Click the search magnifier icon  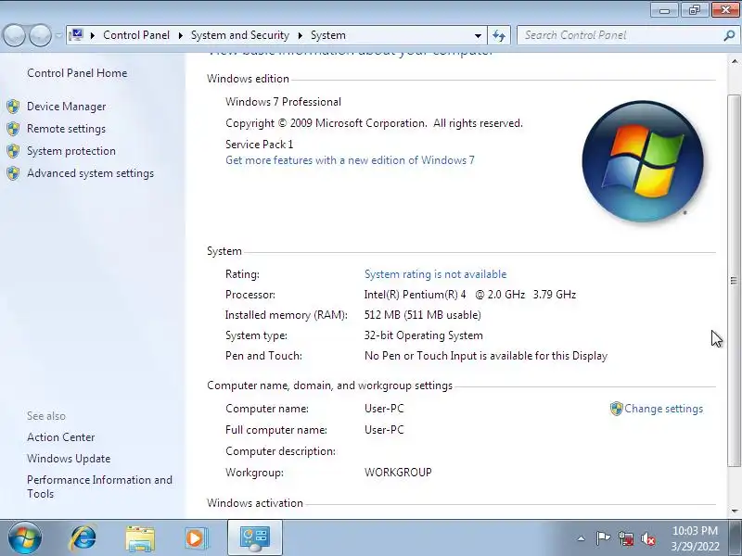tap(729, 35)
